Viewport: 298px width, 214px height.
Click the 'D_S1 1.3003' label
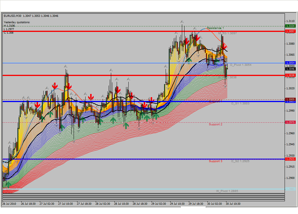pos(240,104)
